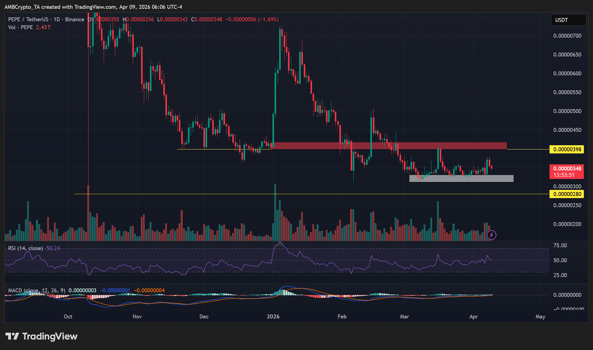Image resolution: width=593 pixels, height=350 pixels.
Task: Select the PEPE / TetherUS symbol title
Action: tap(28, 19)
